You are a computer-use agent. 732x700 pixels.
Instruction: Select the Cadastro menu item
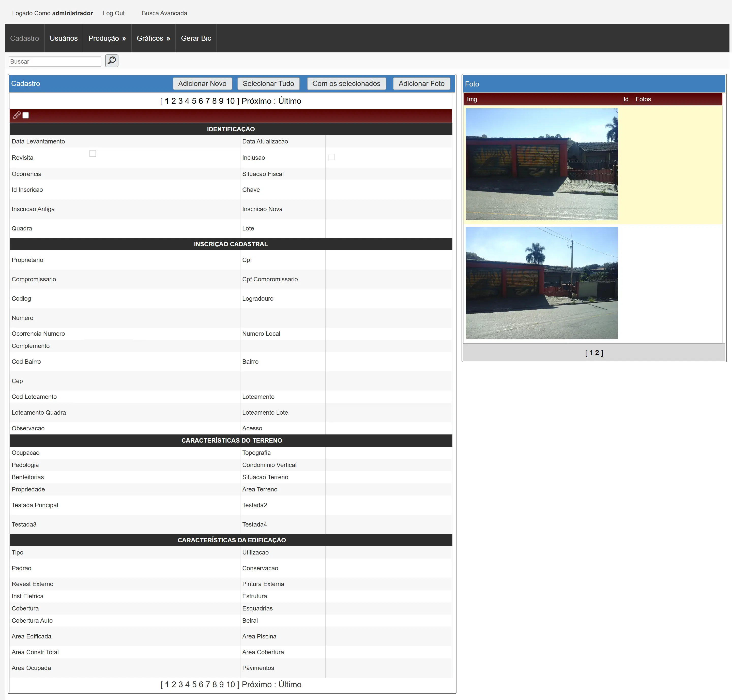[25, 38]
